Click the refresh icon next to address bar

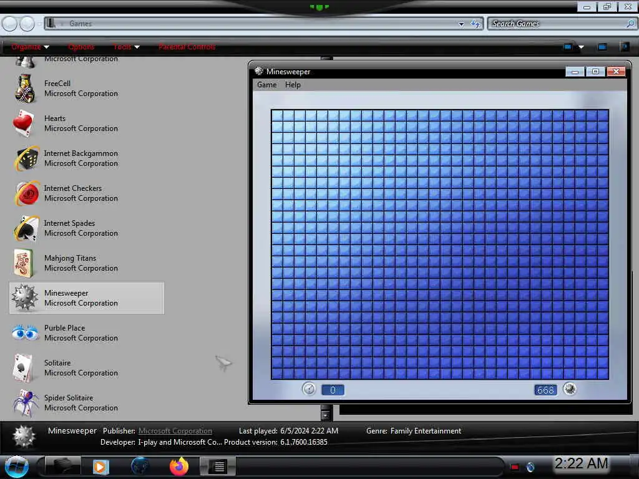click(475, 24)
